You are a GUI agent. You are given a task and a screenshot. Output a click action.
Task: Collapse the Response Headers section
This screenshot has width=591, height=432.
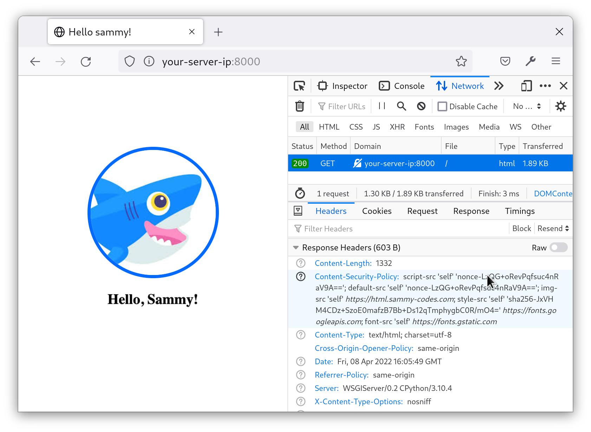tap(296, 248)
